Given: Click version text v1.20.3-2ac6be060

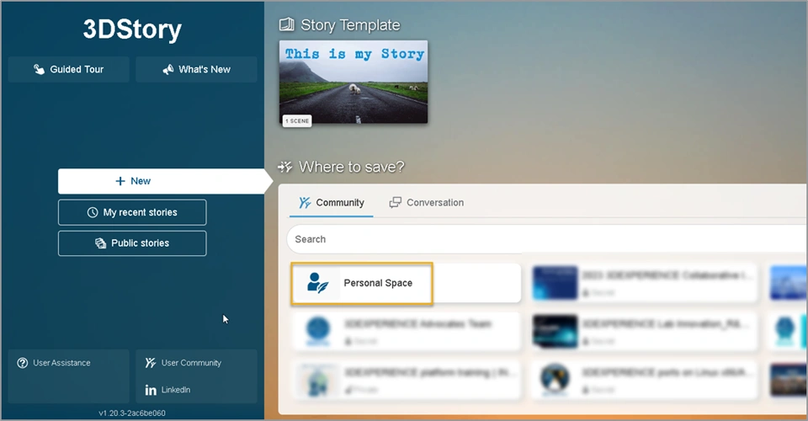Looking at the screenshot, I should (132, 413).
